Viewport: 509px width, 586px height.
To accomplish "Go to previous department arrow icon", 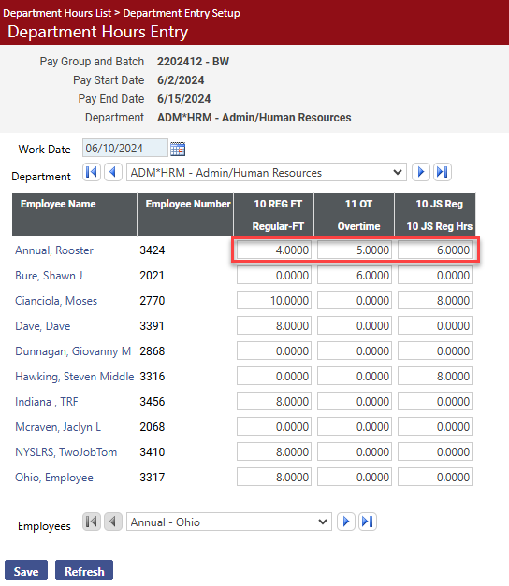I will (x=113, y=172).
